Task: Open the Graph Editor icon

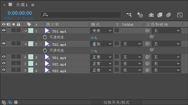Action: point(180,15)
